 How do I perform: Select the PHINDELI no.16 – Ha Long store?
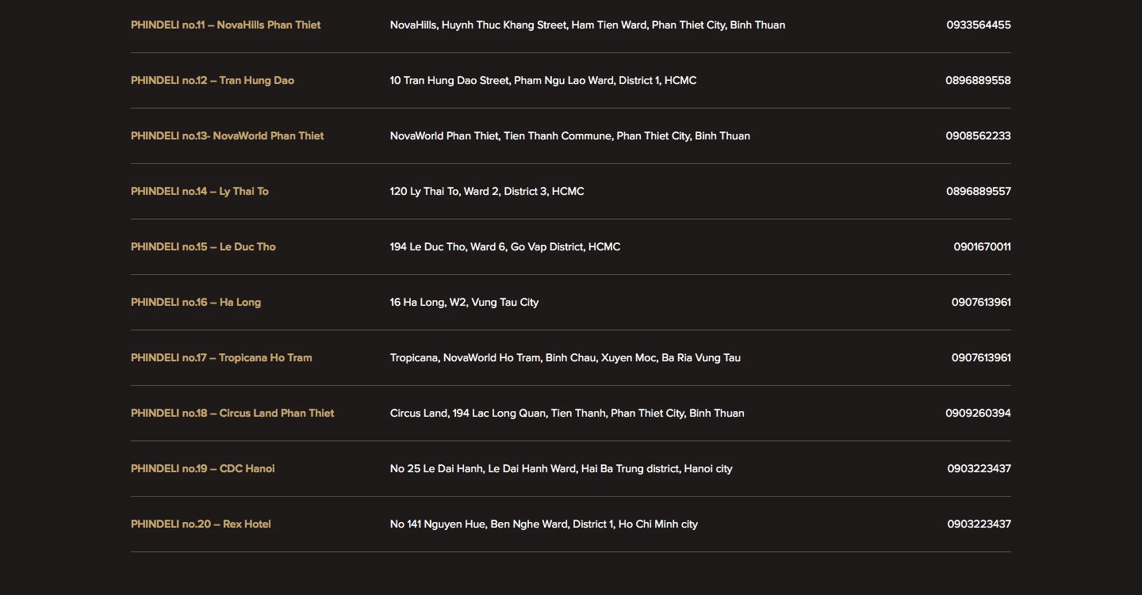[x=195, y=302]
